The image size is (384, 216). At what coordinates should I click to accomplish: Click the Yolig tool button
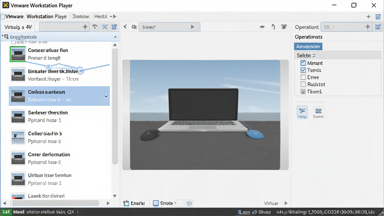pyautogui.click(x=302, y=112)
